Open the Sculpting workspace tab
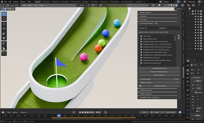Image resolution: width=204 pixels, height=123 pixels. tap(55, 2)
